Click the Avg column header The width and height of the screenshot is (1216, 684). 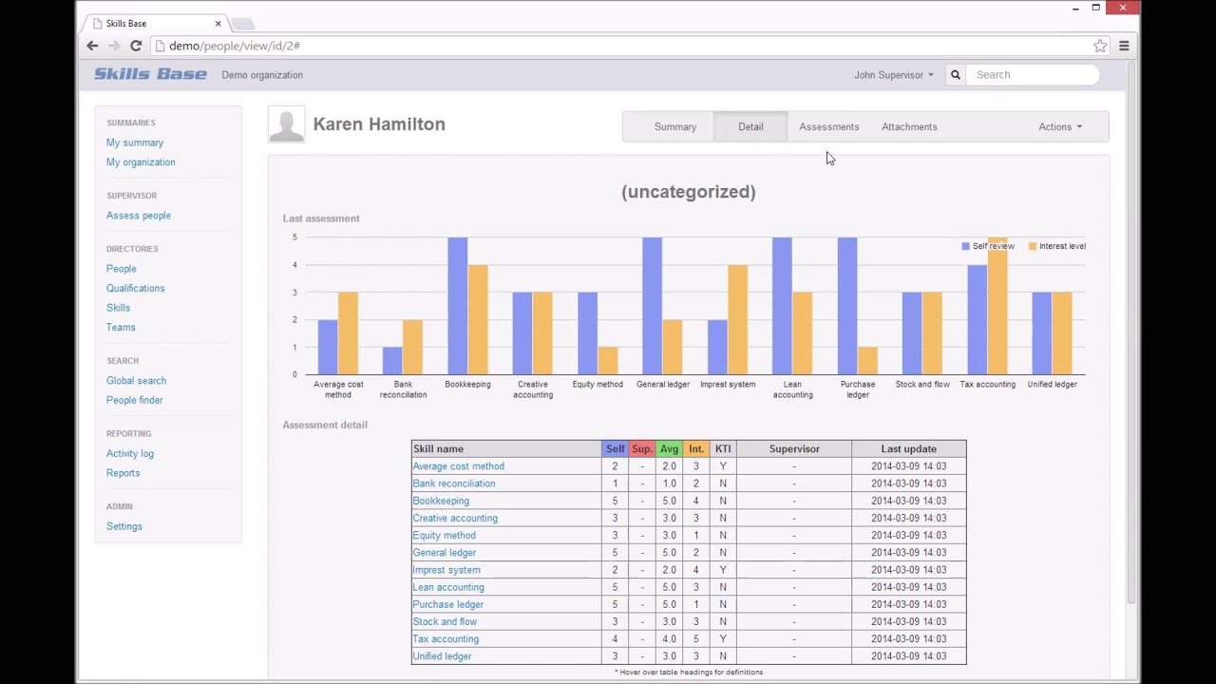click(669, 449)
